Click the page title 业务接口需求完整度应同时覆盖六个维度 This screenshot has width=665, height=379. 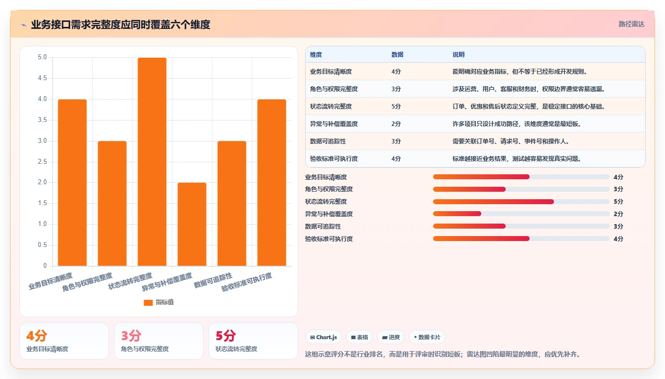pyautogui.click(x=120, y=24)
